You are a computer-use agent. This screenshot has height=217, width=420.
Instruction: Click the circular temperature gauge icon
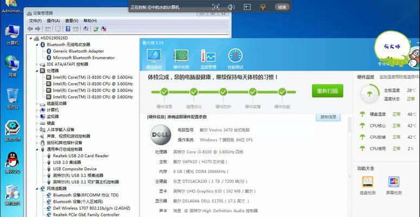[370, 94]
